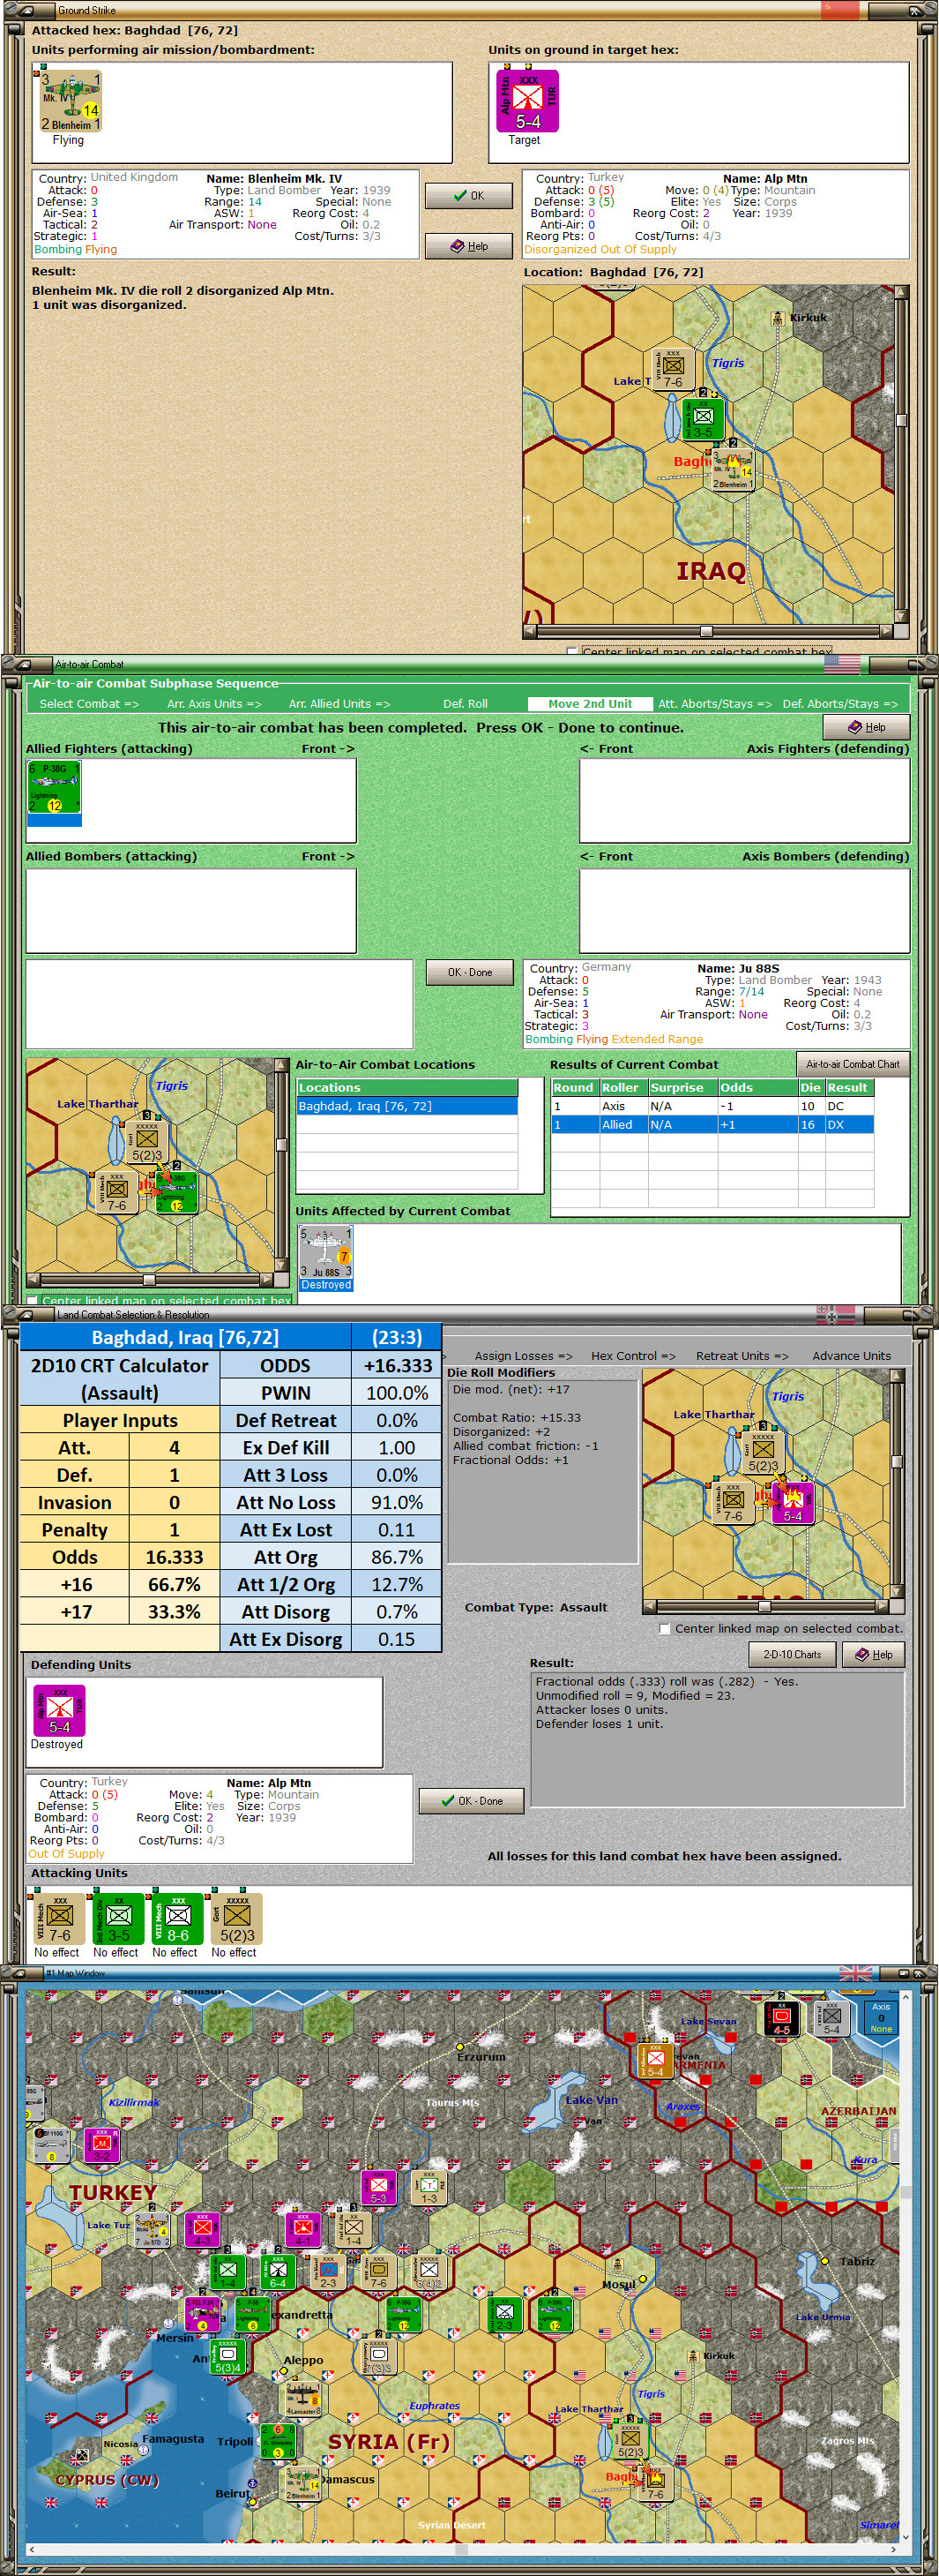Click OK - Done in Air-to-air Combat
This screenshot has width=939, height=2576.
point(469,972)
